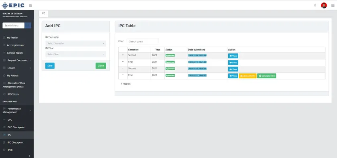Screen dimensions: 337x158
Task: Click the EPIC logo
Action: (13, 6)
